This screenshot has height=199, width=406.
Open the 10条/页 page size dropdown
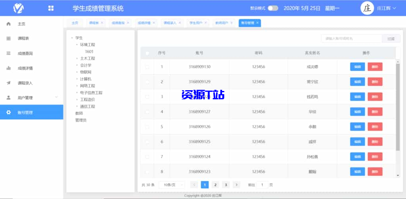(x=172, y=185)
